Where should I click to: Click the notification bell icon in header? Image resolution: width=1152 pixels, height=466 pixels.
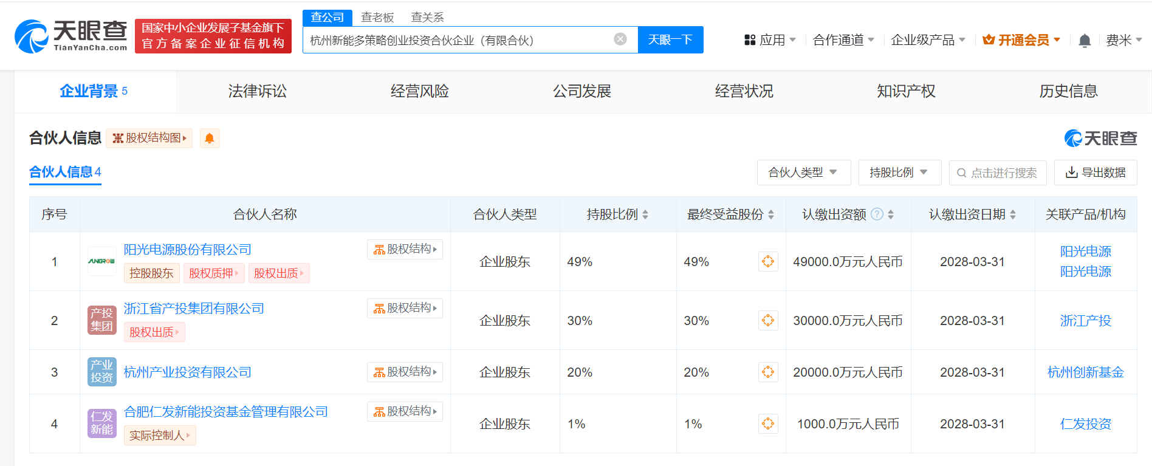(1084, 41)
